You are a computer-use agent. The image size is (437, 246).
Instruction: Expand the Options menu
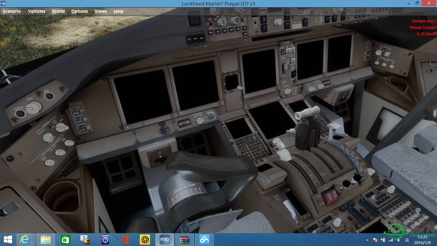click(79, 11)
